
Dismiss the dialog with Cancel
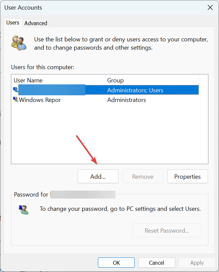pos(157,263)
